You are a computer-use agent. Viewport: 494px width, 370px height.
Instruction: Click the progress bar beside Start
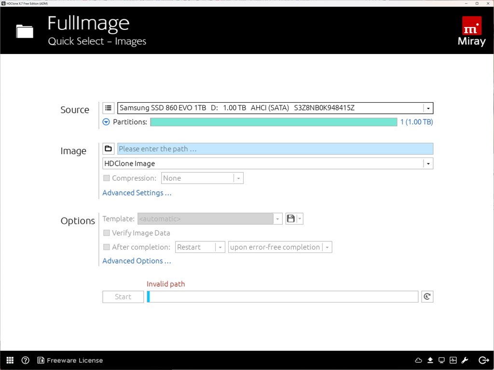283,297
